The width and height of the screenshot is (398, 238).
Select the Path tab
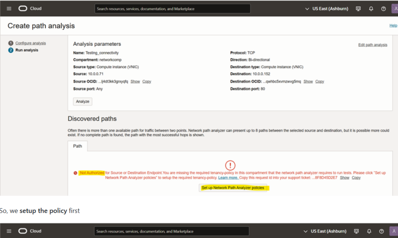(78, 146)
